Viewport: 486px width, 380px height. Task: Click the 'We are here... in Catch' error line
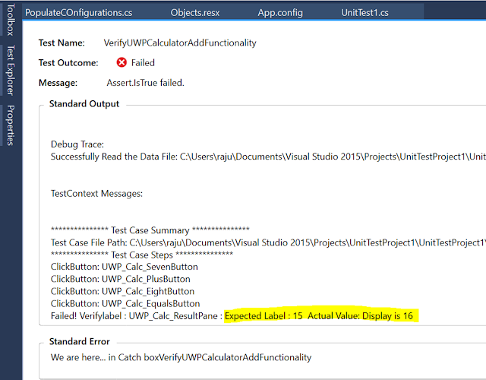pyautogui.click(x=181, y=357)
